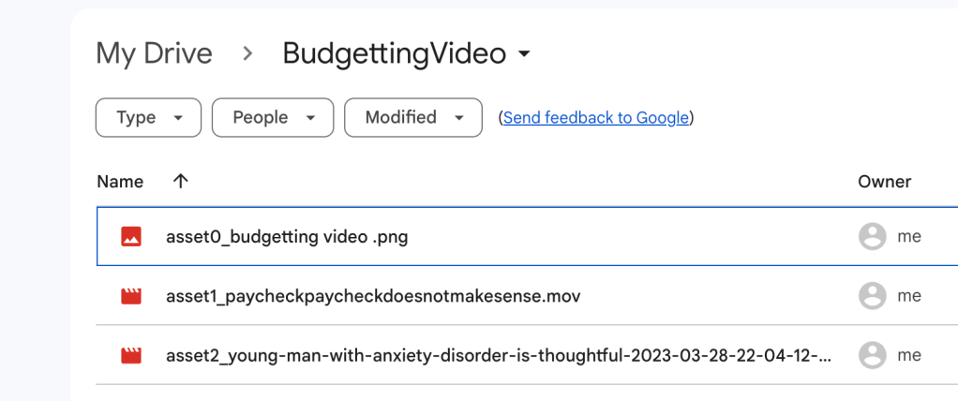Viewport: 958px width, 401px height.
Task: Click owner 'me' text in asset1_paycheck row
Action: pyautogui.click(x=909, y=296)
